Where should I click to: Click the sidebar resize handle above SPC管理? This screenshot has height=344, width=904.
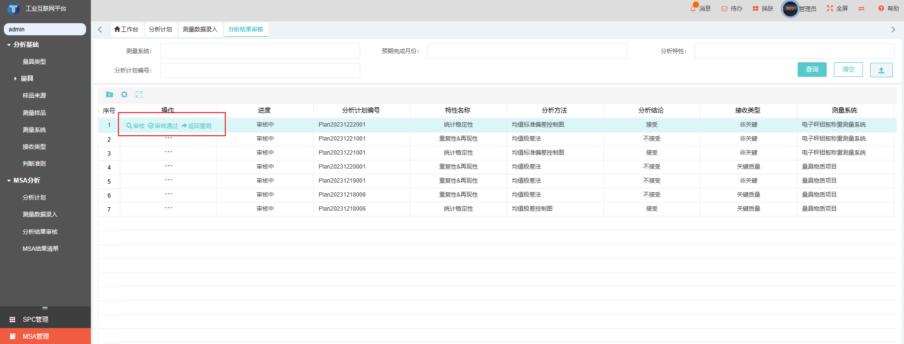coord(45,308)
